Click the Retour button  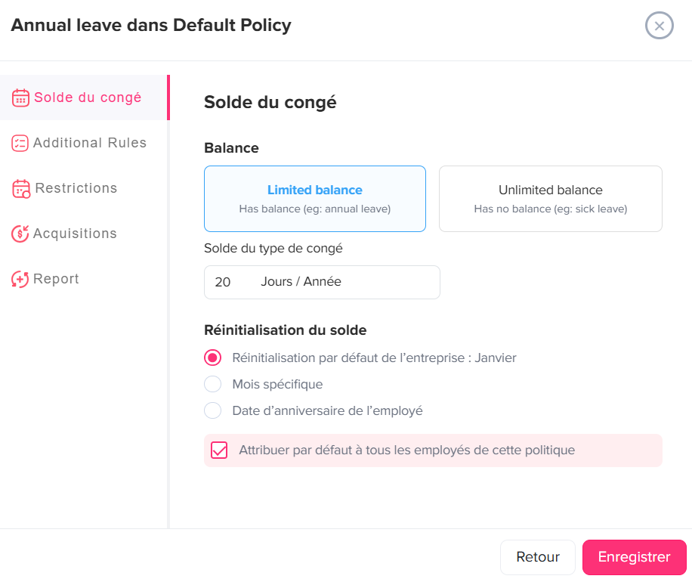tap(538, 557)
